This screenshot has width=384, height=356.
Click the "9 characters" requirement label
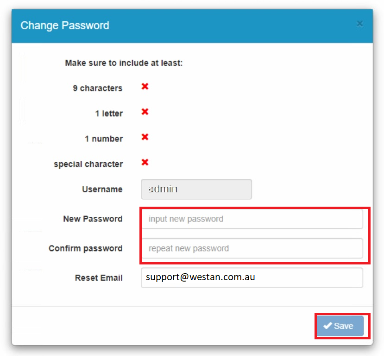(x=97, y=88)
